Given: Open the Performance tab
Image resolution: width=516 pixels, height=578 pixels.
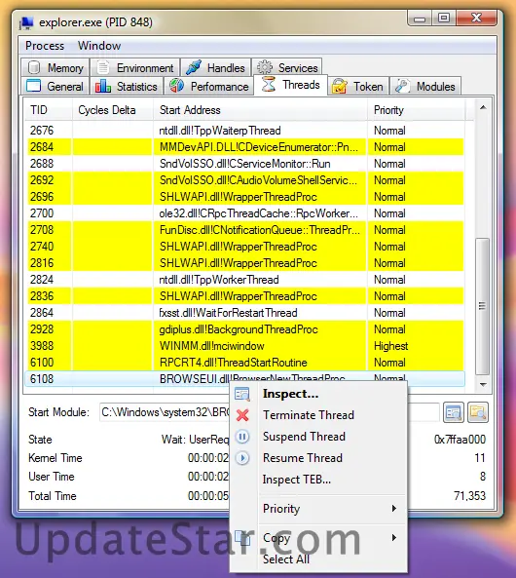Looking at the screenshot, I should pyautogui.click(x=208, y=86).
